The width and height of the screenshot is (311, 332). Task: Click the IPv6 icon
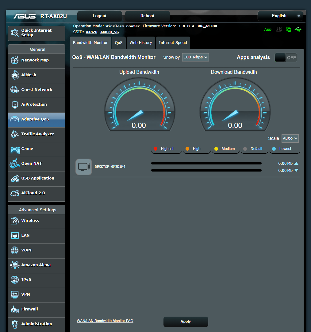click(15, 280)
